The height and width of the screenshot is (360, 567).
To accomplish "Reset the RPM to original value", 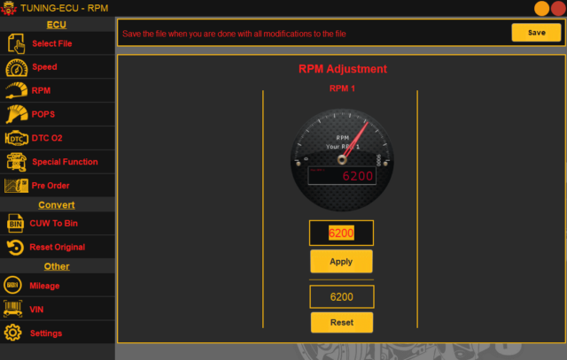I will tap(342, 323).
